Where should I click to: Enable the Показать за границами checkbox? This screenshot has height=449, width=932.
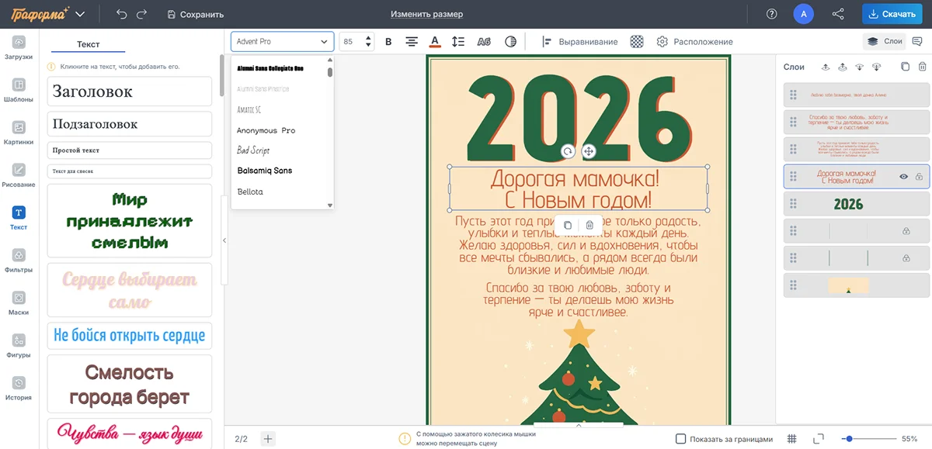click(680, 438)
